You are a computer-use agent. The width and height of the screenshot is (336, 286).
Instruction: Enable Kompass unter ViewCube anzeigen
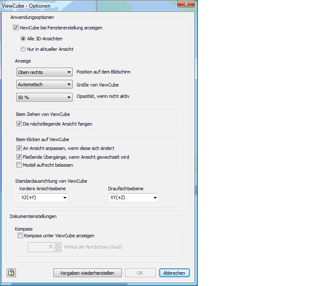[20, 236]
